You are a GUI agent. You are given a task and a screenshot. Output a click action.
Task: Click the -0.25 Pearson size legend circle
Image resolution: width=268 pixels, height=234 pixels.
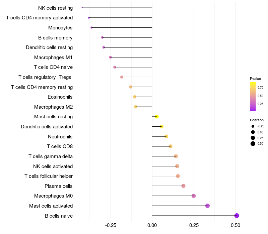pyautogui.click(x=253, y=126)
